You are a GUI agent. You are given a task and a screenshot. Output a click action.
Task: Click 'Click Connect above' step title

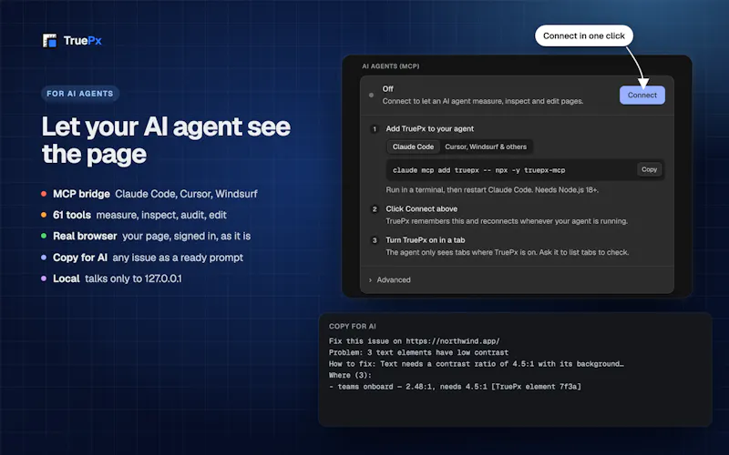[x=421, y=209]
